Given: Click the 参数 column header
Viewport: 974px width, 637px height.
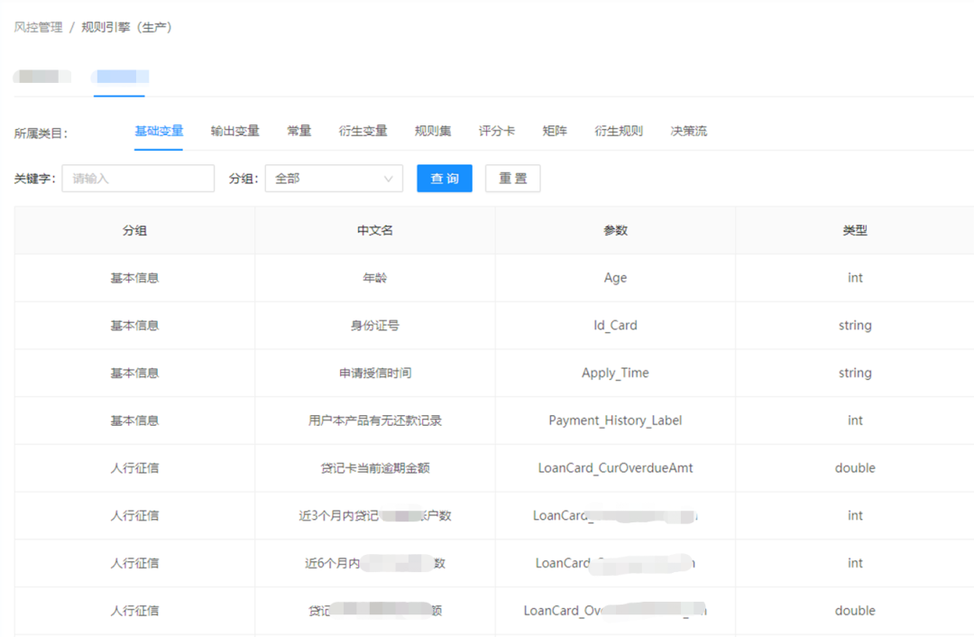Looking at the screenshot, I should pyautogui.click(x=615, y=230).
